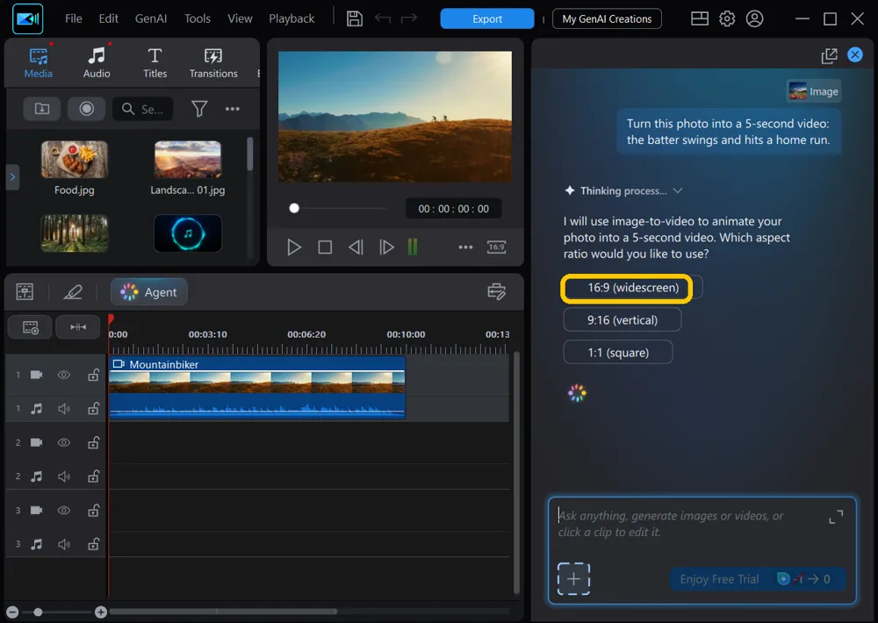Play the preview video
The height and width of the screenshot is (623, 878).
(294, 247)
